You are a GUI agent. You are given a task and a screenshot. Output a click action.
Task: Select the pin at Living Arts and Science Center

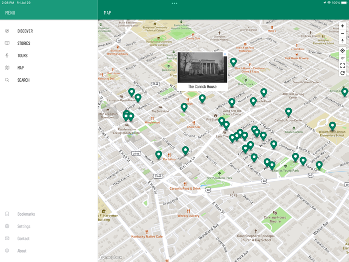tap(232, 103)
